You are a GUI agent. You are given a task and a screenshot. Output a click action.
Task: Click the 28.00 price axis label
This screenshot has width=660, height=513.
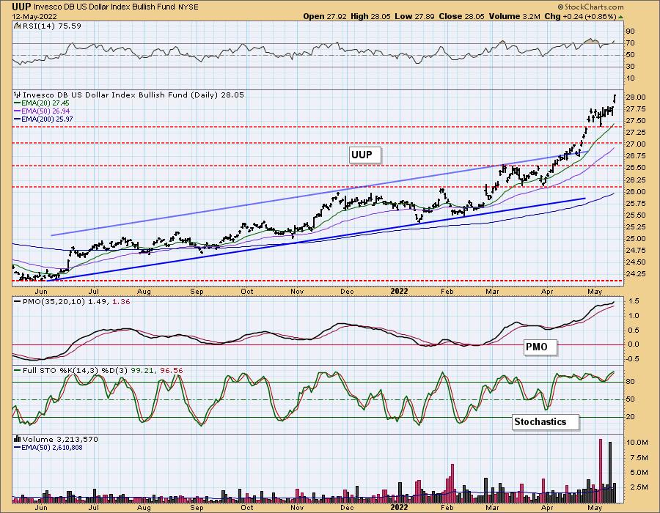click(636, 97)
